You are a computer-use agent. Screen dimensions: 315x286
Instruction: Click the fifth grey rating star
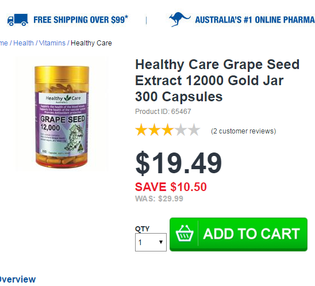(194, 130)
